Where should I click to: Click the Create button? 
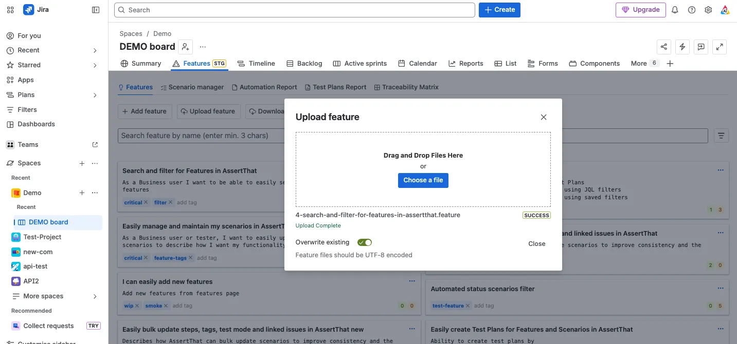(x=499, y=10)
